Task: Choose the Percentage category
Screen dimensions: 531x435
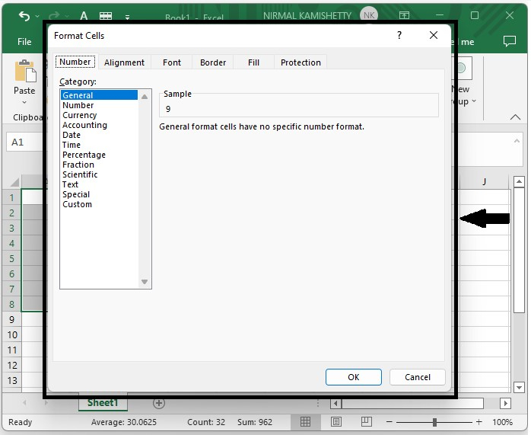Action: 84,155
